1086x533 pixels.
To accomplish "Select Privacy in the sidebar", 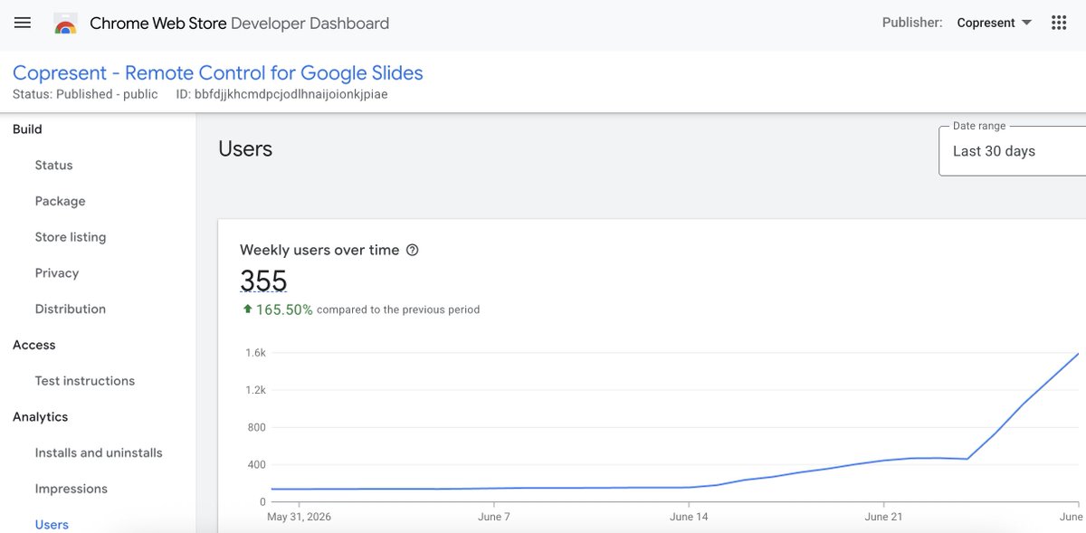I will click(x=57, y=273).
